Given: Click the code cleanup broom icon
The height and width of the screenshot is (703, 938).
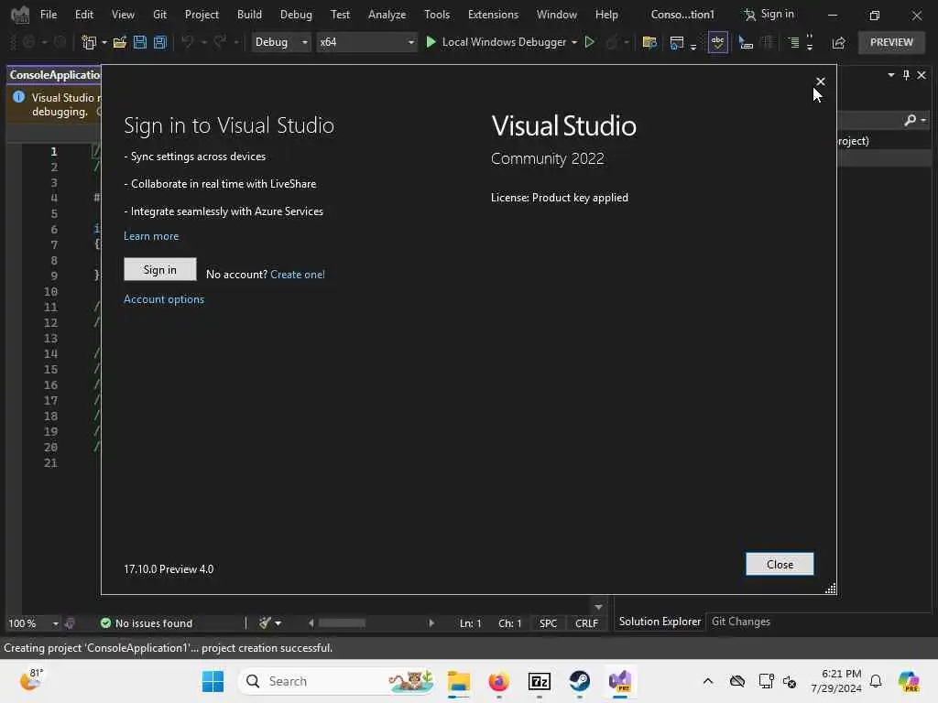Looking at the screenshot, I should click(x=265, y=622).
